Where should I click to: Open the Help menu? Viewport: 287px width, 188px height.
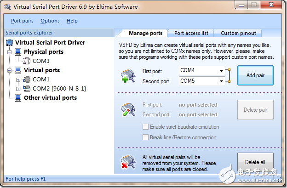(72, 21)
